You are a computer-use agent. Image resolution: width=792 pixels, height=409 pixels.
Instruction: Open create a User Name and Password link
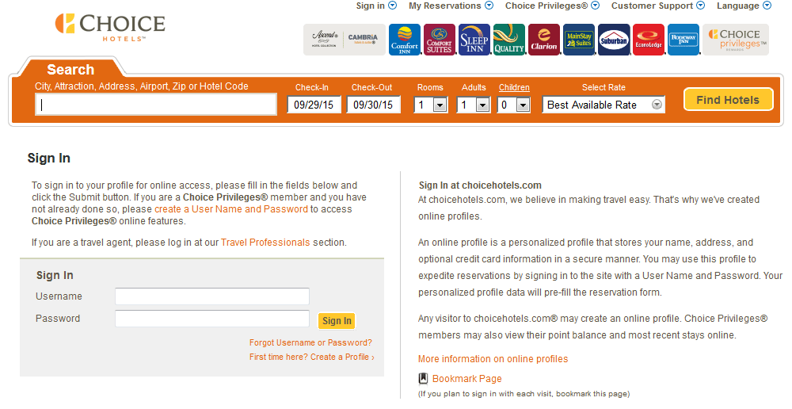point(230,208)
